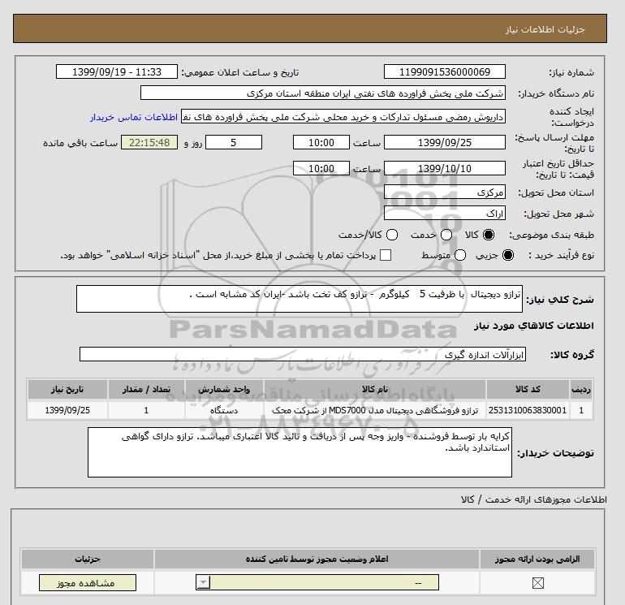This screenshot has height=605, width=625.
Task: Click the گروه کالا field ابزارآلات اندازه گیری
Action: tap(303, 354)
